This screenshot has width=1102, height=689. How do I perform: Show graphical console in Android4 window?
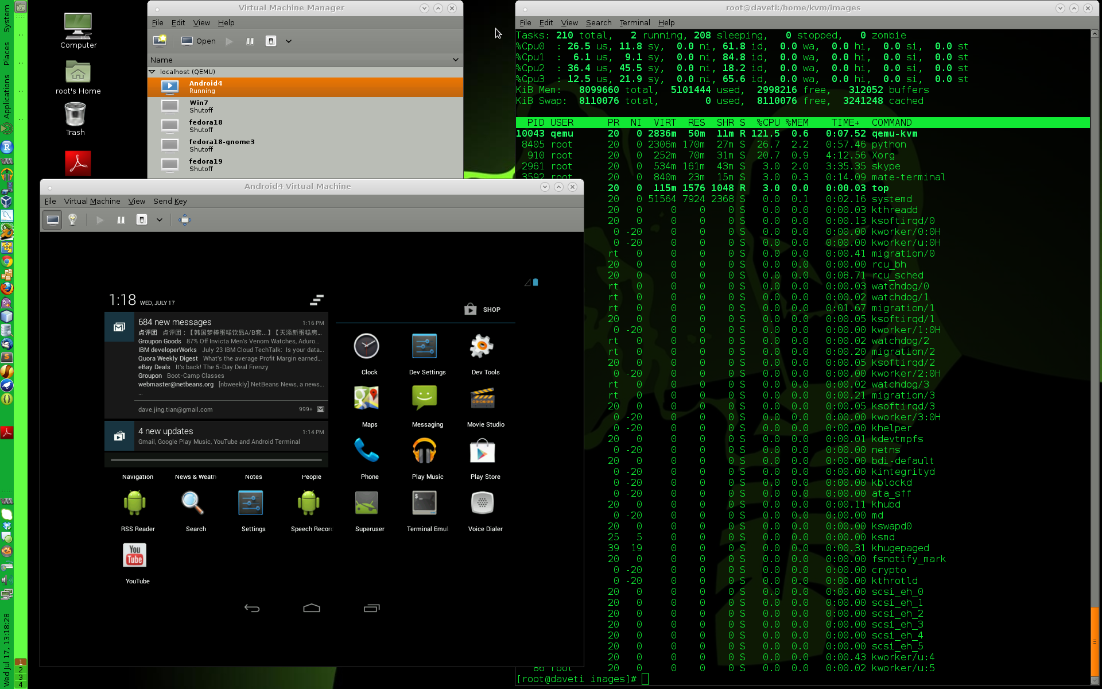click(52, 220)
